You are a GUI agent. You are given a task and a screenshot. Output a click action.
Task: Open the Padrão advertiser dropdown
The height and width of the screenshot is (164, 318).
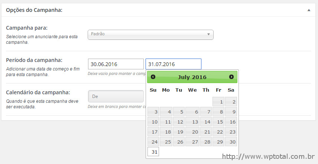[x=150, y=35]
